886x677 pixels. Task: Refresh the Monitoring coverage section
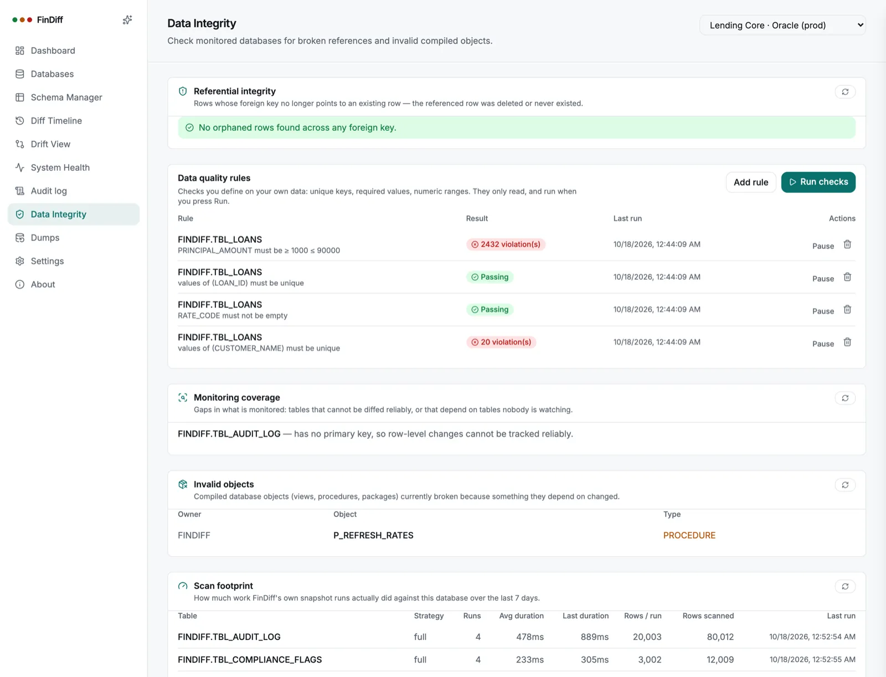coord(845,398)
